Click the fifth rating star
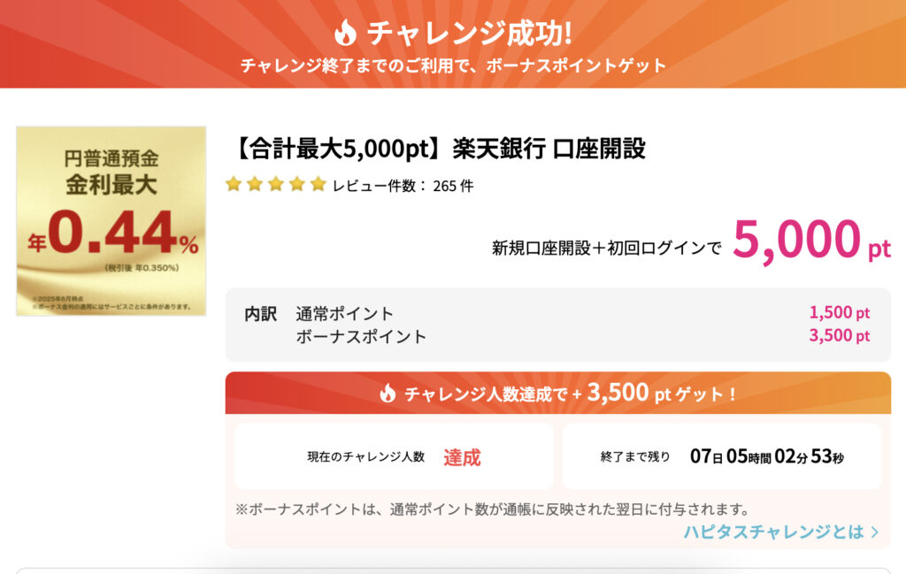 [x=319, y=185]
